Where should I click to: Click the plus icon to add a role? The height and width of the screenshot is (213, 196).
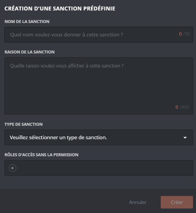[12, 168]
